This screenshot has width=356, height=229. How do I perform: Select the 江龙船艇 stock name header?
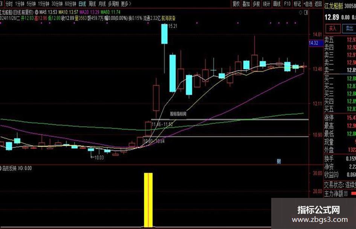pos(333,6)
